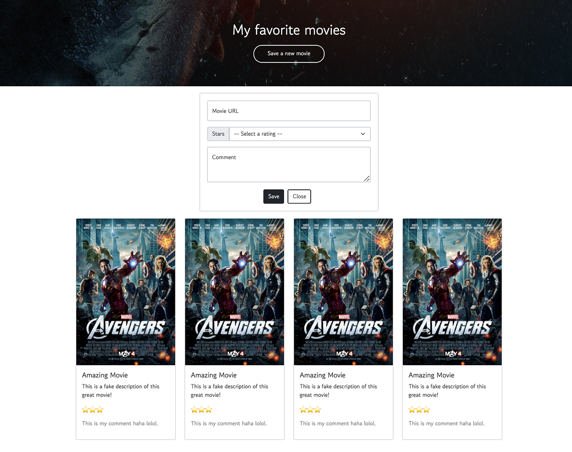Focus the Comment text area
The height and width of the screenshot is (452, 572).
[x=289, y=164]
